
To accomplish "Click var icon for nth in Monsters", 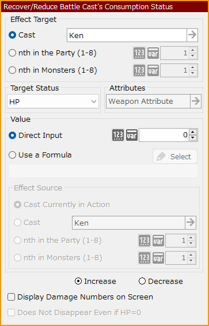I will click(x=153, y=70).
